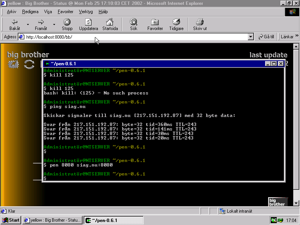The image size is (300, 225).
Task: Click the Windows logo throbber icon
Action: click(292, 12)
